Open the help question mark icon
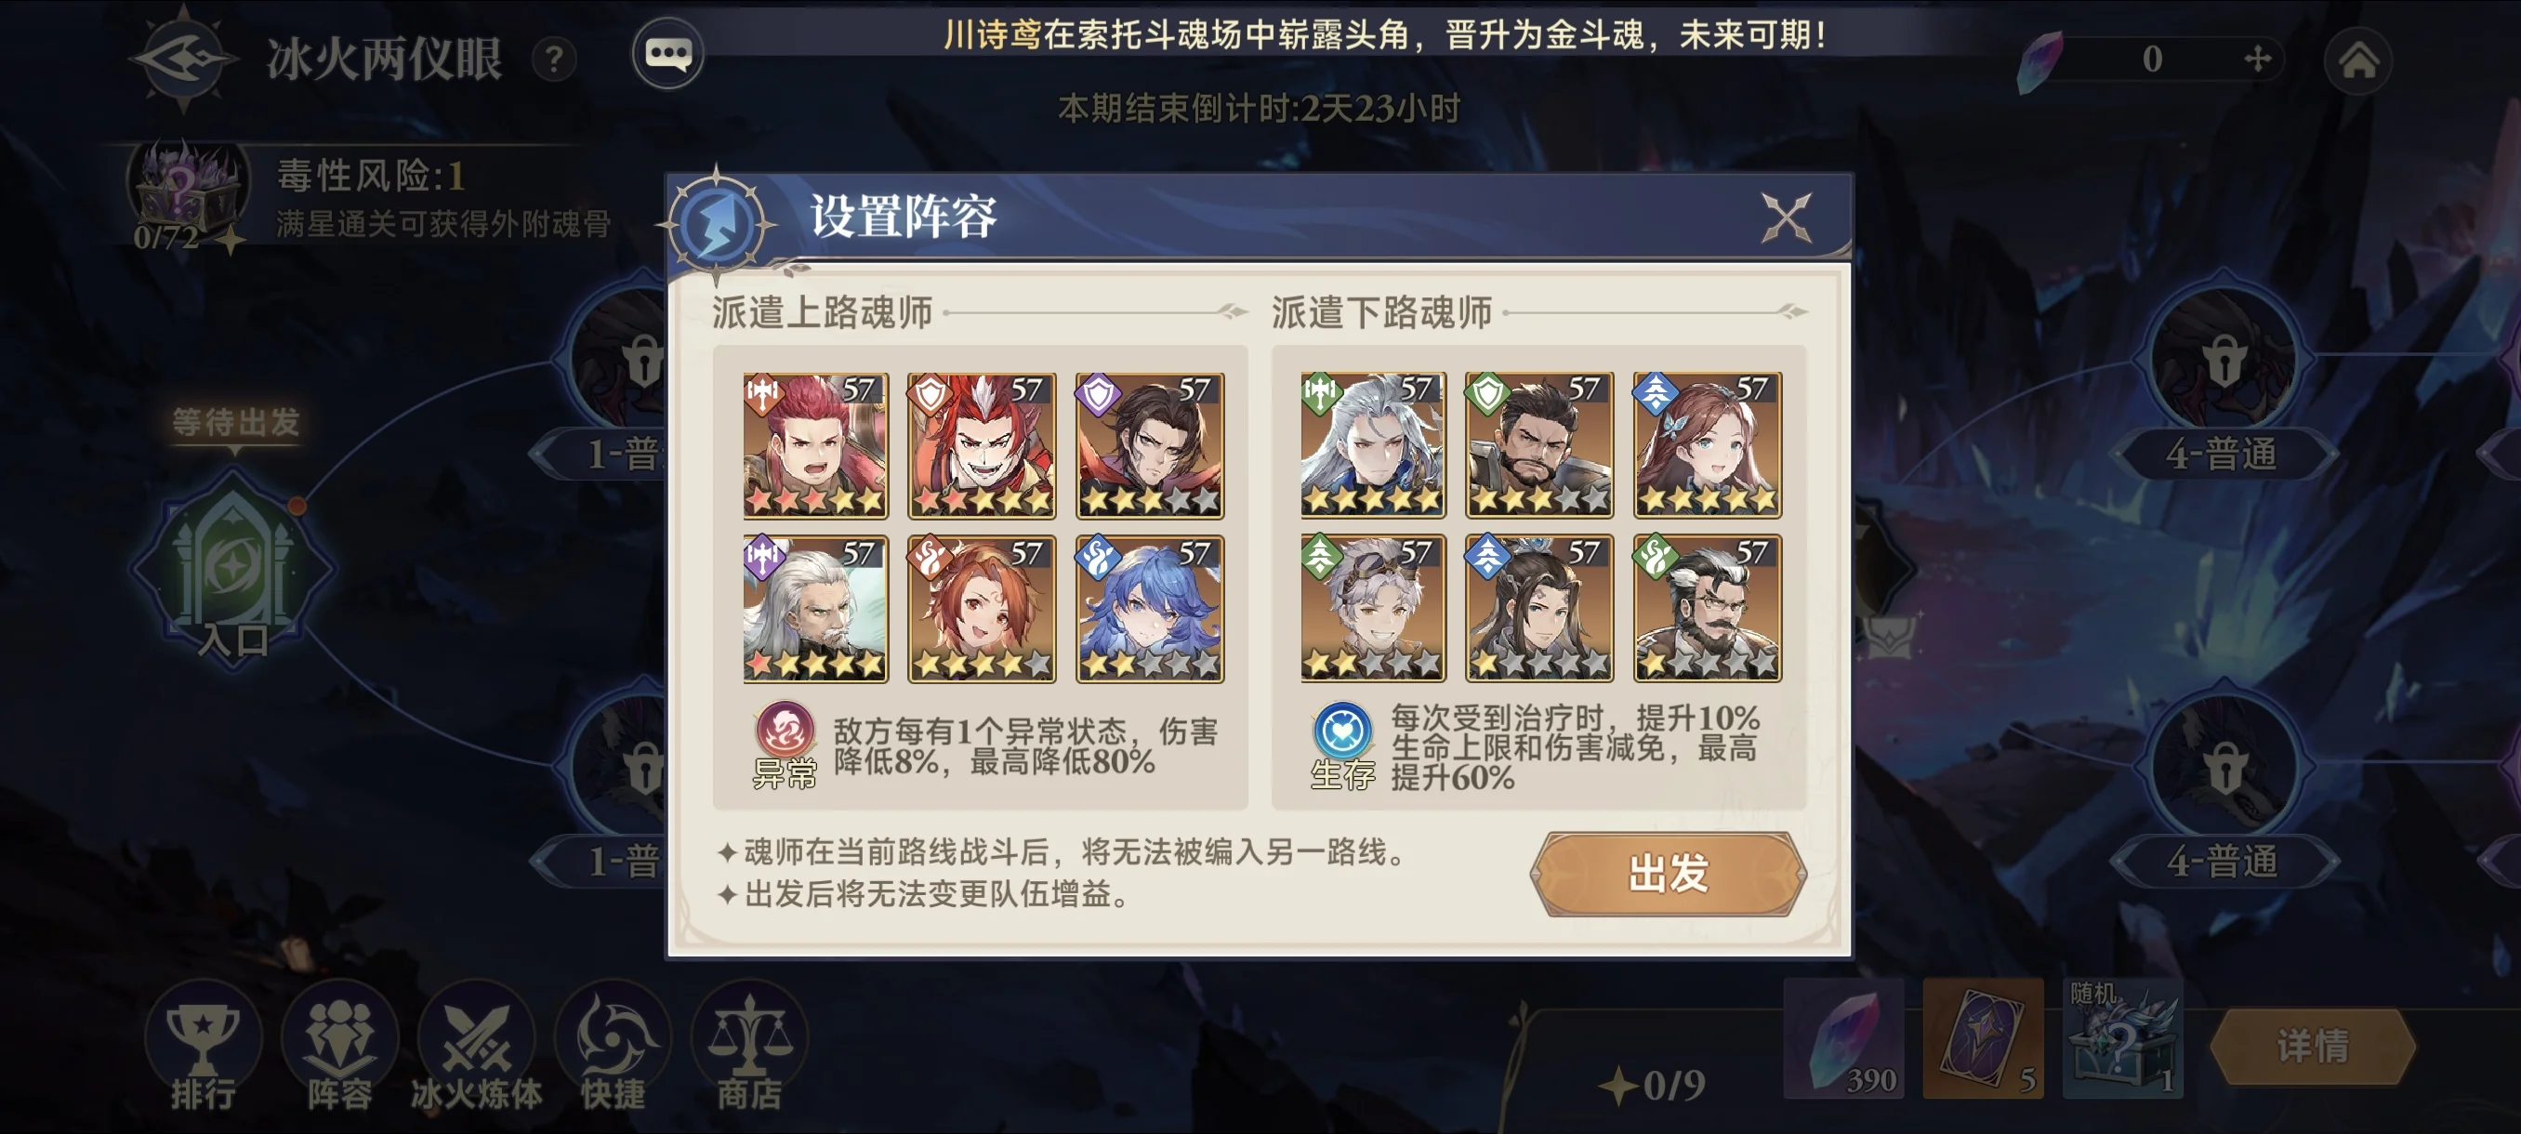The height and width of the screenshot is (1134, 2521). coord(554,59)
